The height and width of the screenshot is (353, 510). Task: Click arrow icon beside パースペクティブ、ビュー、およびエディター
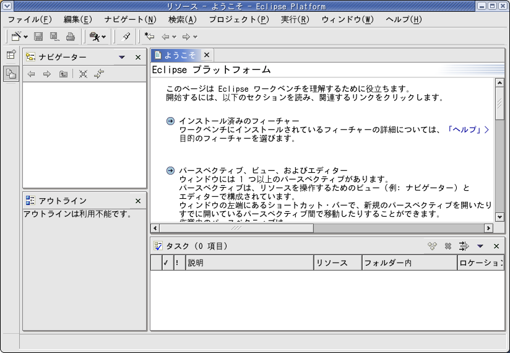point(170,170)
